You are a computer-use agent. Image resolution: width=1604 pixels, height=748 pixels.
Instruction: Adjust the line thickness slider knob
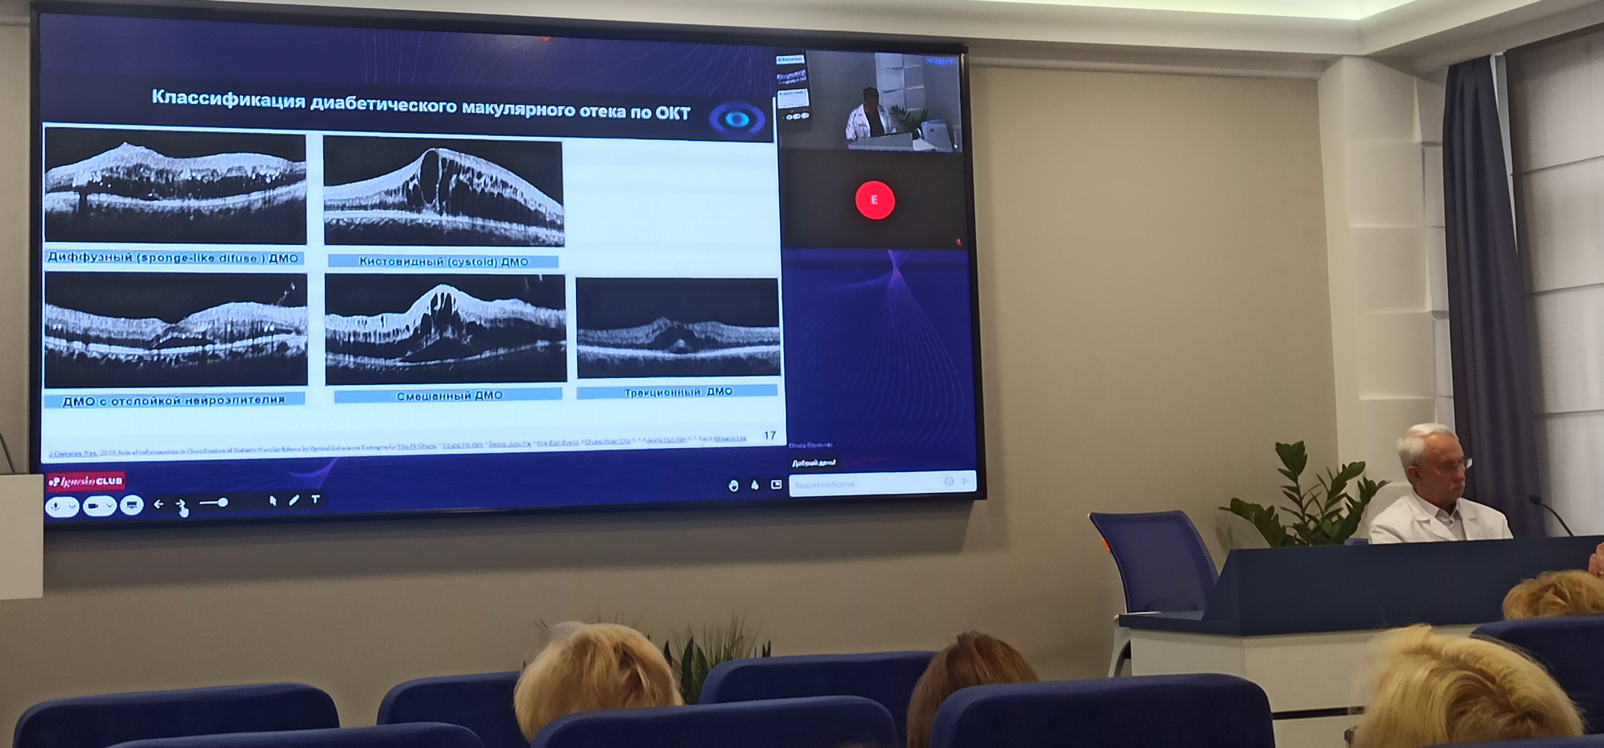223,501
